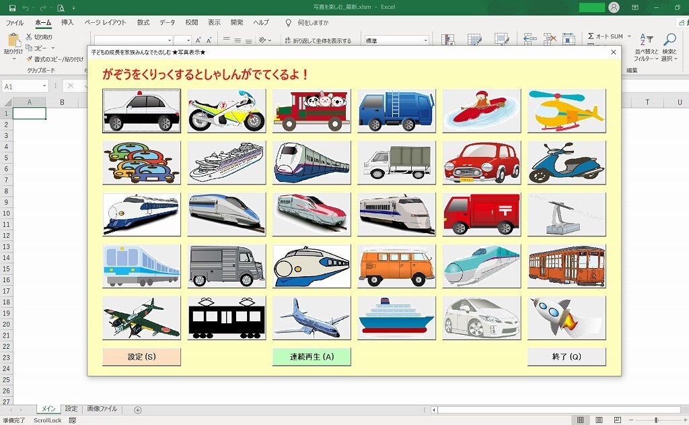Expand the コピー dropdown arrow
This screenshot has height=425, width=689.
tap(52, 48)
